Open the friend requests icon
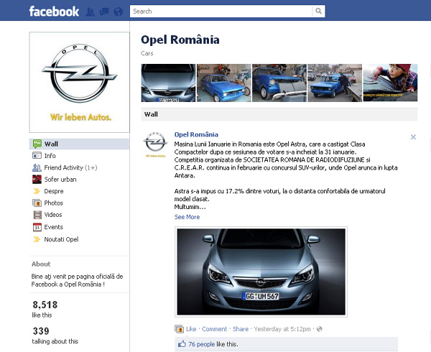 (90, 11)
